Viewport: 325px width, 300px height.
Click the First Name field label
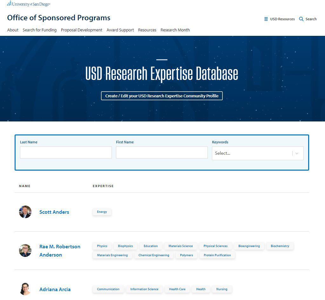tap(125, 142)
